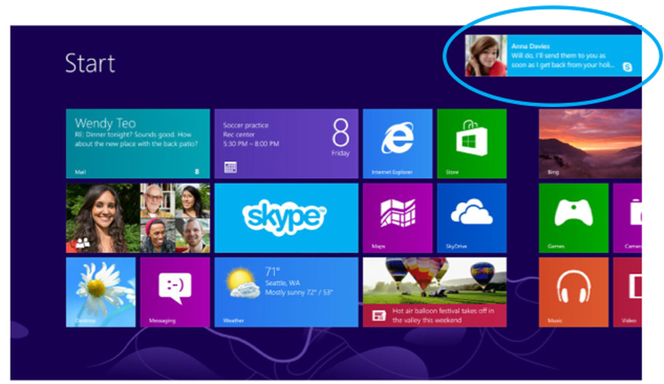Open the Video tile
This screenshot has width=664, height=384.
pos(627,292)
